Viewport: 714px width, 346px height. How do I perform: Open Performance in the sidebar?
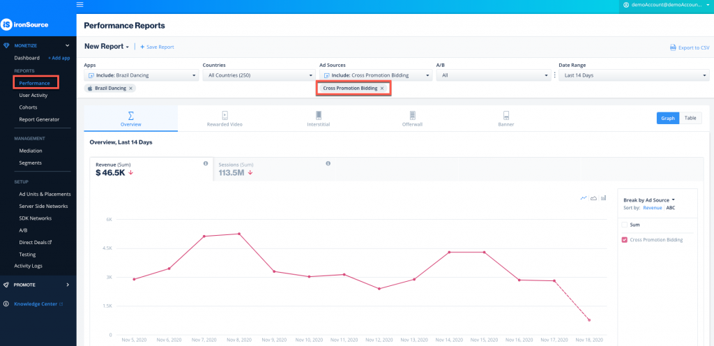point(35,83)
